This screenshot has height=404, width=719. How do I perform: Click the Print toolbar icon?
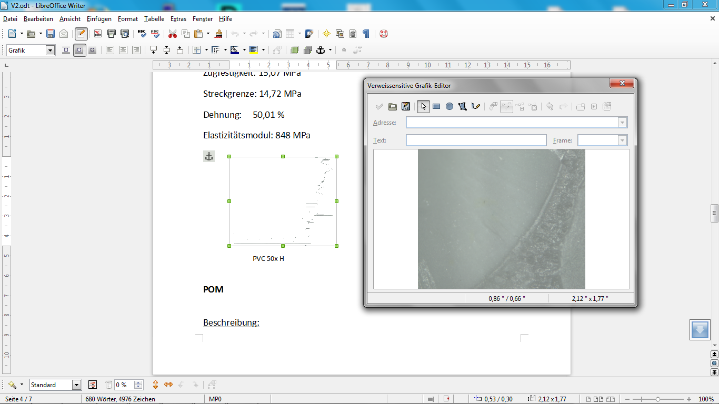pos(112,34)
